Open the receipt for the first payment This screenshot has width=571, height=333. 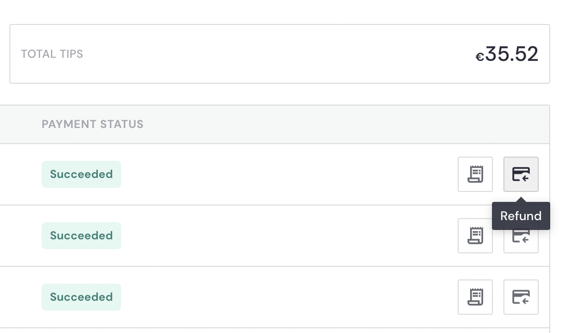(x=475, y=174)
